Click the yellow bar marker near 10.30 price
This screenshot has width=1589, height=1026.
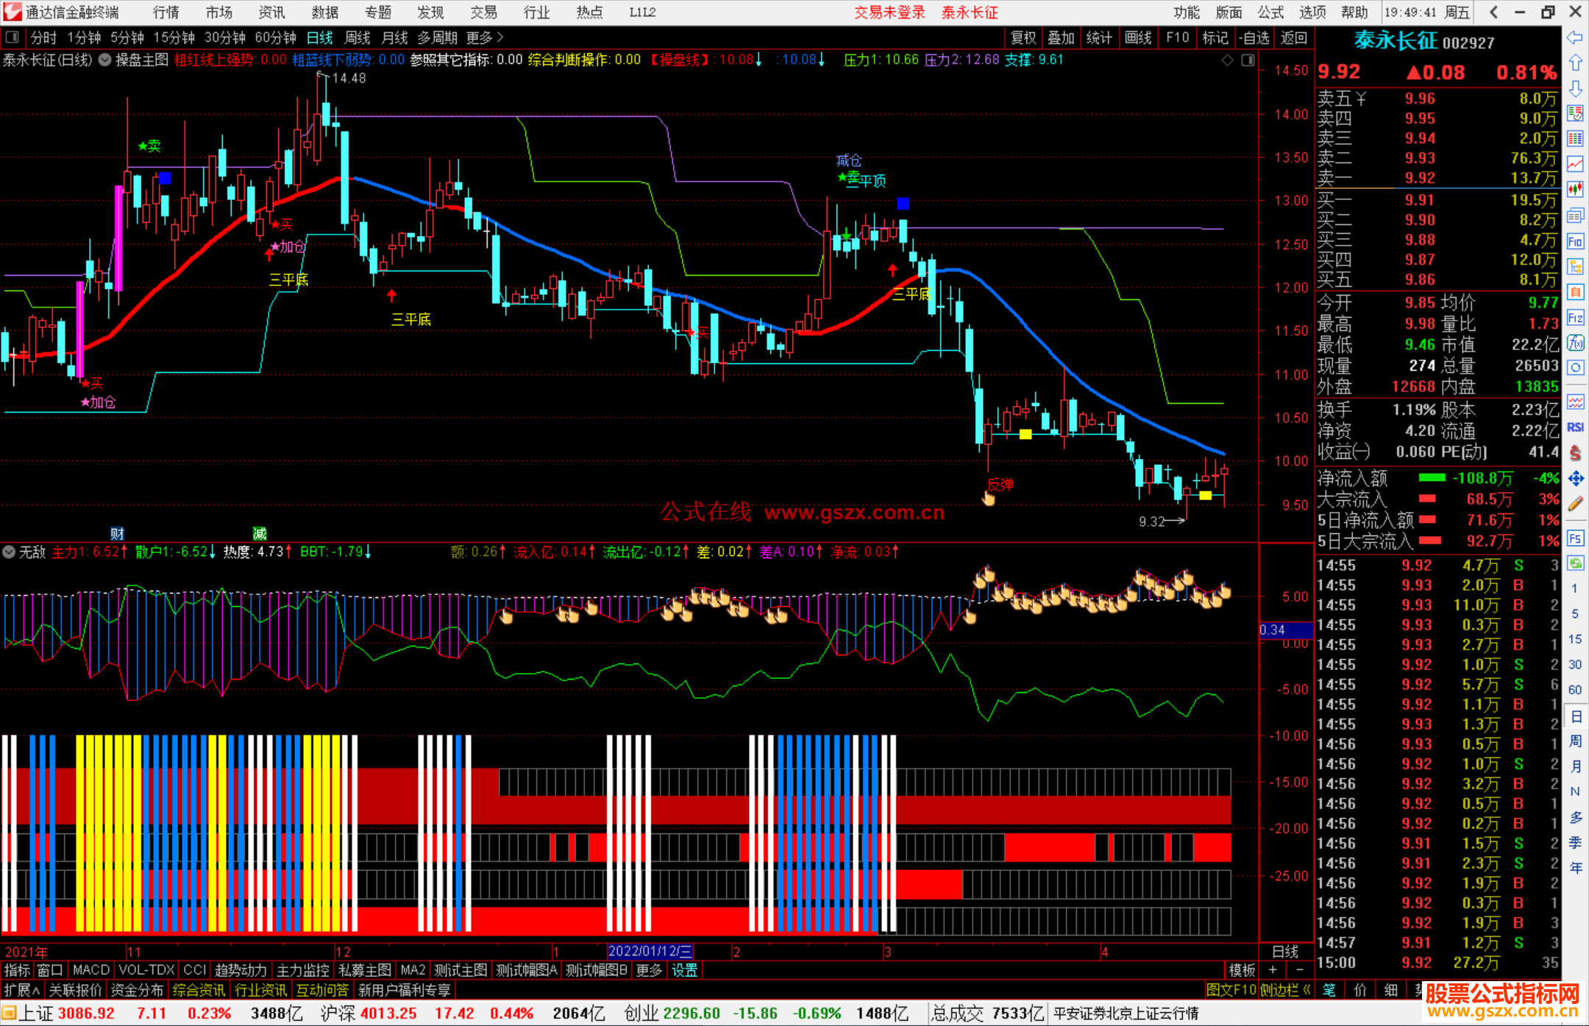click(1025, 434)
